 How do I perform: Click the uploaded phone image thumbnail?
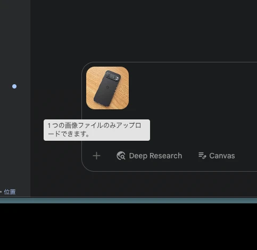107,88
